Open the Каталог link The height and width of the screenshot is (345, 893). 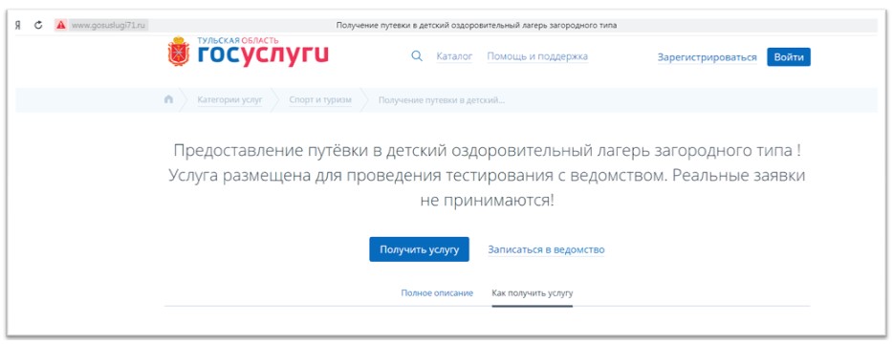[454, 56]
